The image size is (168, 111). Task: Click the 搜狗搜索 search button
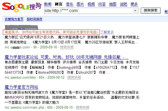pyautogui.click(x=151, y=11)
